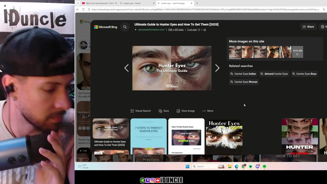Click View image

pyautogui.click(x=185, y=111)
